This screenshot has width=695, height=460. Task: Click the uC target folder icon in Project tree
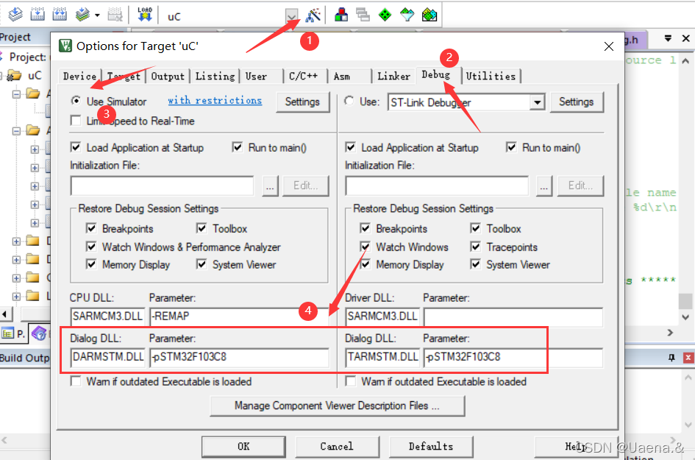[x=14, y=75]
